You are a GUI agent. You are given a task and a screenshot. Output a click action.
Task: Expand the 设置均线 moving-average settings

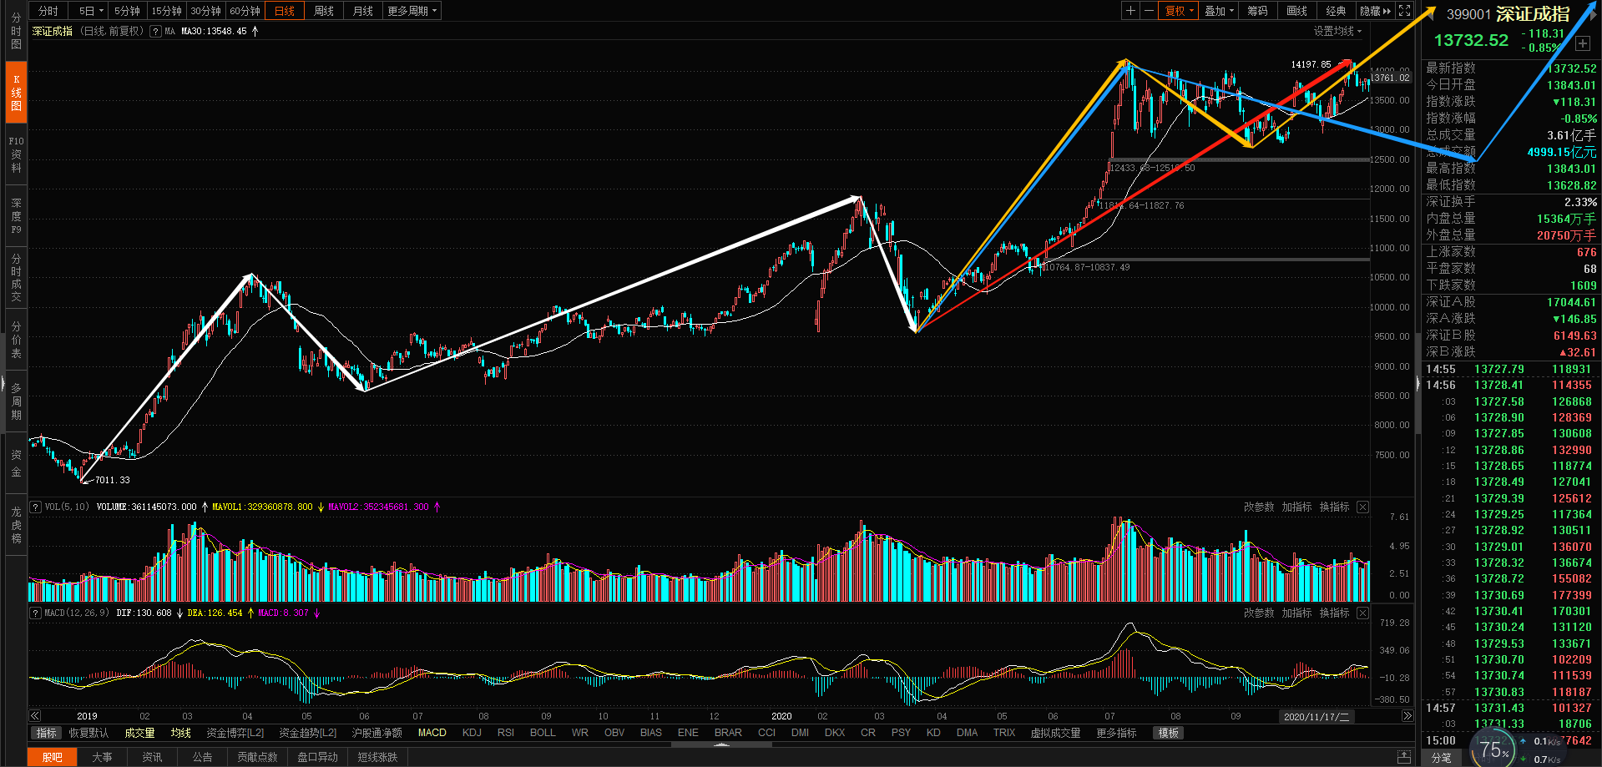[x=1337, y=31]
